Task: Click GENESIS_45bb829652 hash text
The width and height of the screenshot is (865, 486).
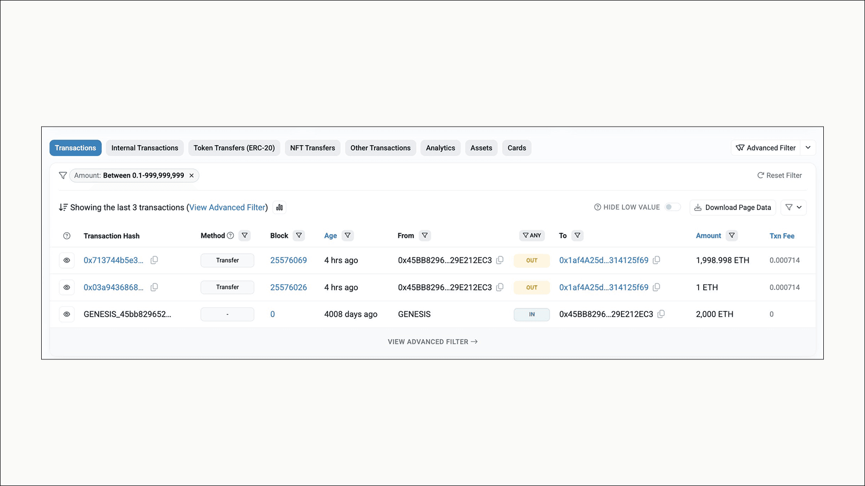Action: click(127, 314)
